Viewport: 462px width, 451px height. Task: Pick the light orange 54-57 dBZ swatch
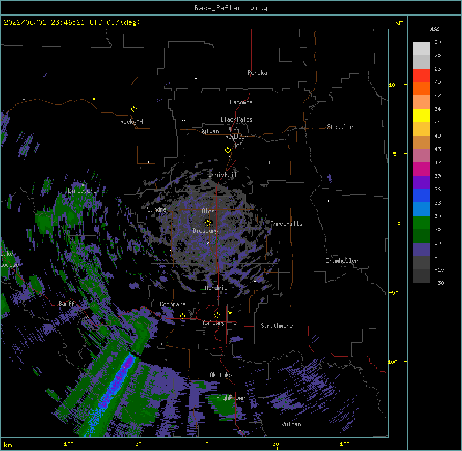pyautogui.click(x=421, y=102)
